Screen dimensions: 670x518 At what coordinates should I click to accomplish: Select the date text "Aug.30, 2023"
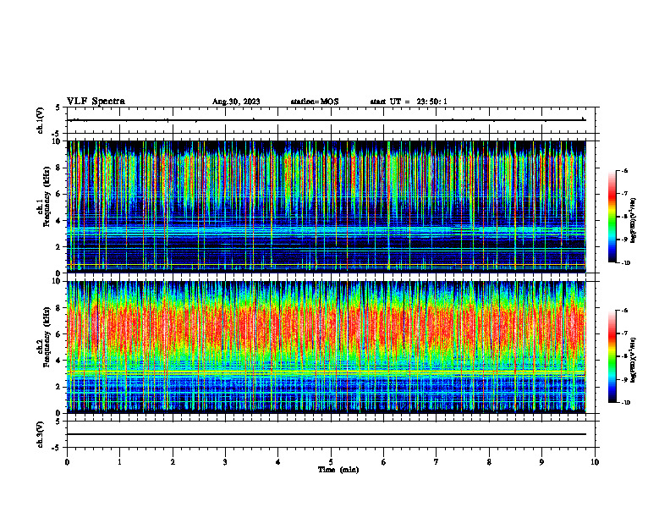coord(236,102)
